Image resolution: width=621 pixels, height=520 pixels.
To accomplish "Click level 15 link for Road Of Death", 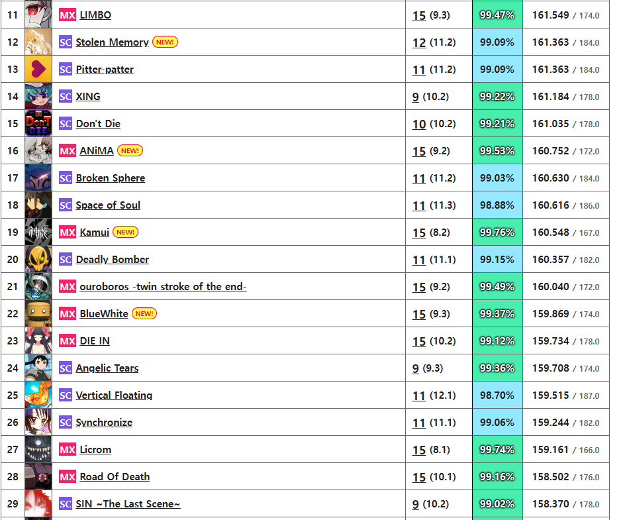I will [418, 477].
